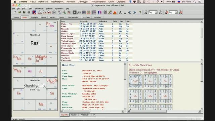Open the second Day step dropdown
Image resolution: width=215 pixels, height=121 pixels.
coord(176,12)
